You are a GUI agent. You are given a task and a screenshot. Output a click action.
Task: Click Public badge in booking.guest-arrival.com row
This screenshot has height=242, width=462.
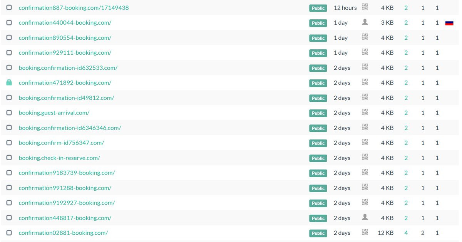point(318,113)
